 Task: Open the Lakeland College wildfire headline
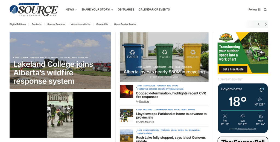coord(53,73)
